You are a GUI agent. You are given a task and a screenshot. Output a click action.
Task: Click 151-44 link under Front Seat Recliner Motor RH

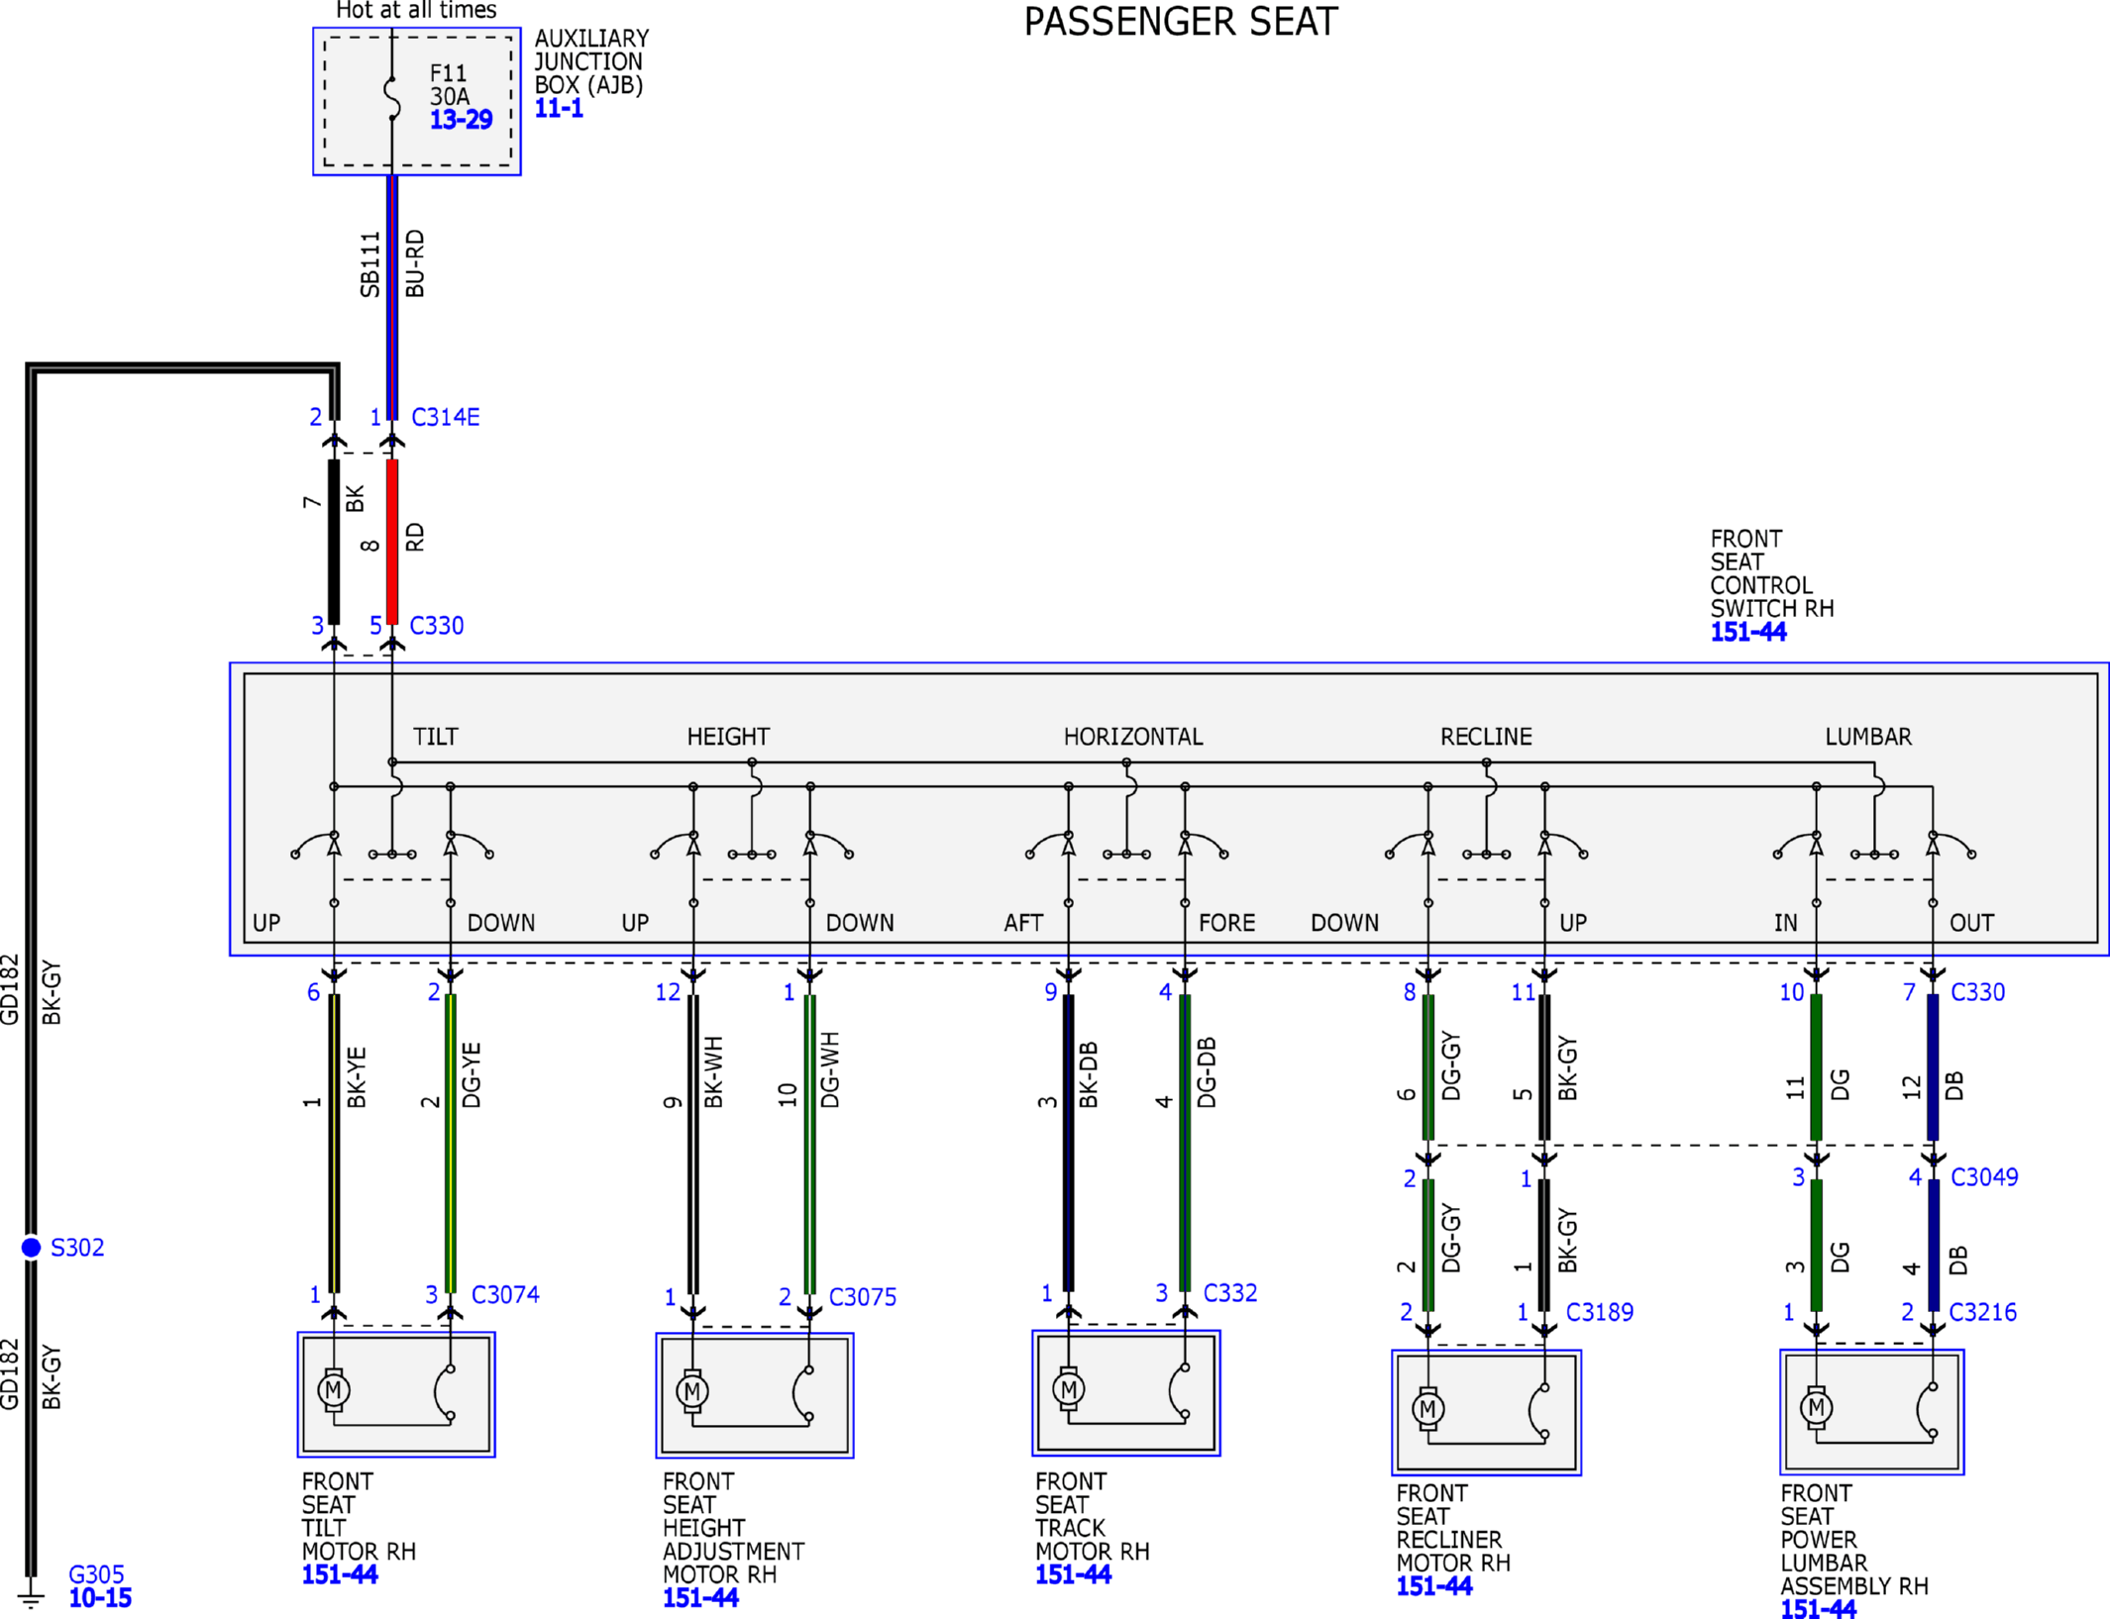click(1434, 1586)
